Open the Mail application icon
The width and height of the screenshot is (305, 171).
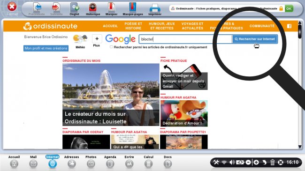click(33, 164)
